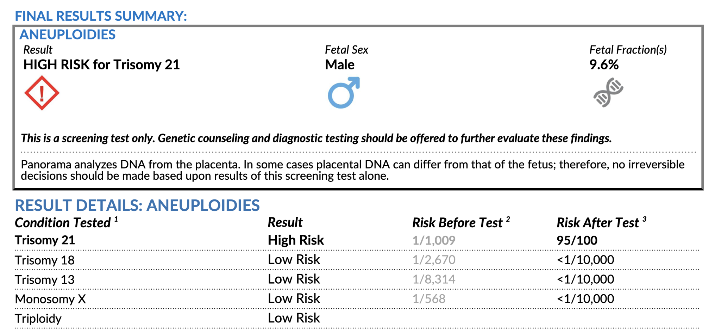Image resolution: width=721 pixels, height=333 pixels.
Task: Click the 1/8,314 risk before test value
Action: (x=433, y=279)
